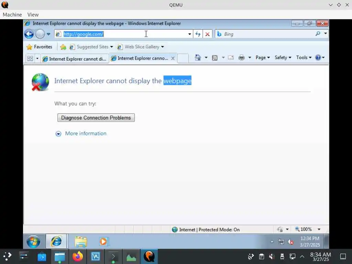
Task: Click the IE Forward navigation button
Action: (40, 34)
